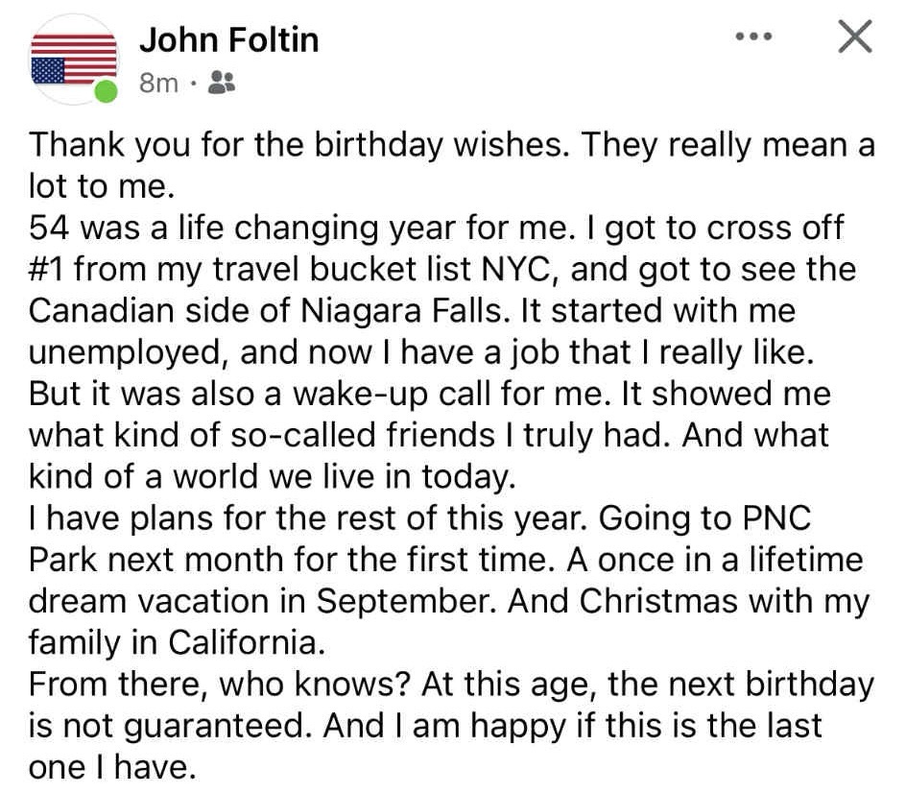Screen dimensions: 906x793
Task: Open John Foltin's profile name link
Action: click(x=228, y=40)
